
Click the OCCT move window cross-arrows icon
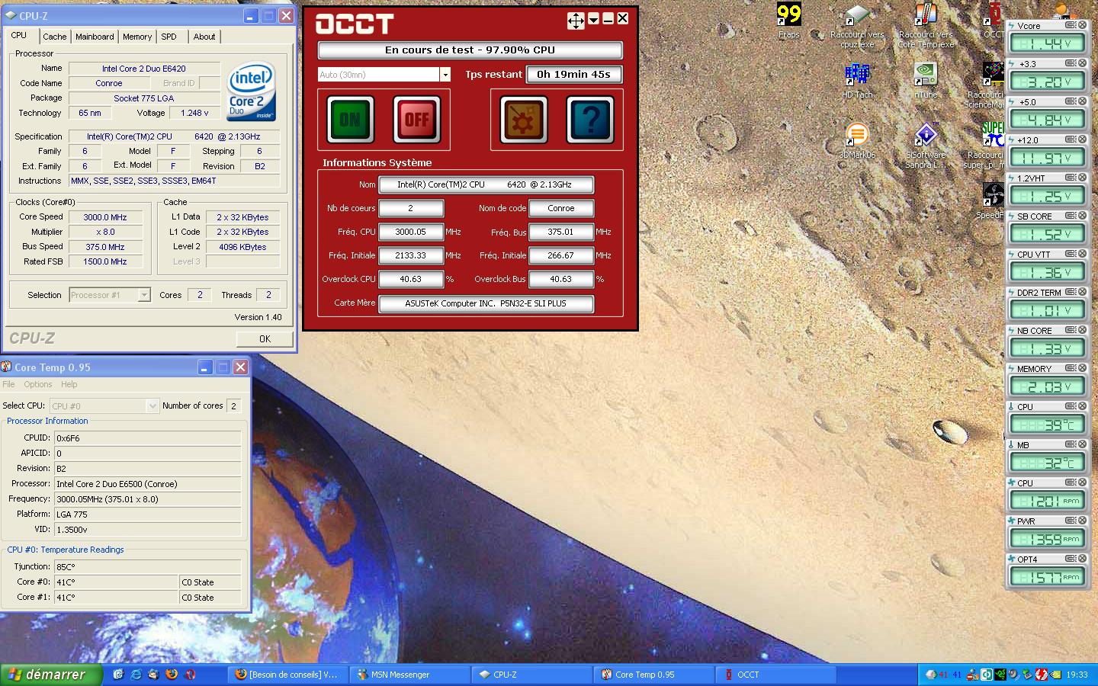[576, 21]
